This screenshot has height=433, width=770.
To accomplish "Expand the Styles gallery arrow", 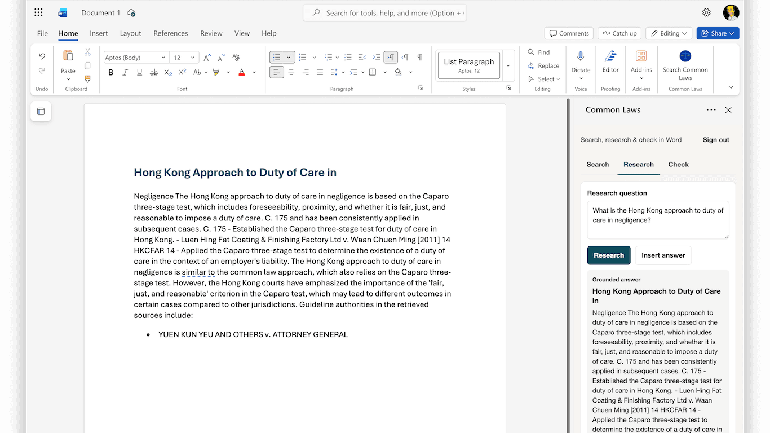I will point(508,65).
